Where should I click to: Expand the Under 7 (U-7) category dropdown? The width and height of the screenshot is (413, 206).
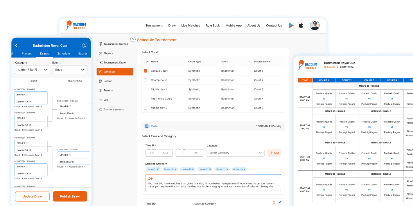tap(33, 70)
